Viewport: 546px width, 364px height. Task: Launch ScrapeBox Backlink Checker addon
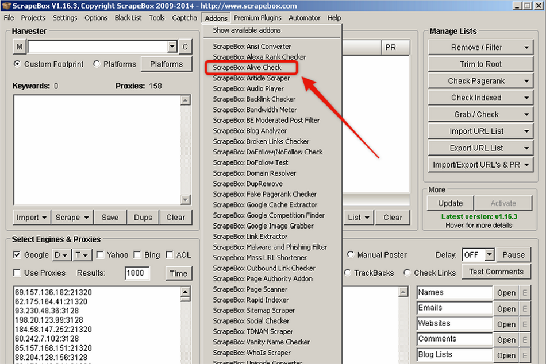(x=254, y=99)
